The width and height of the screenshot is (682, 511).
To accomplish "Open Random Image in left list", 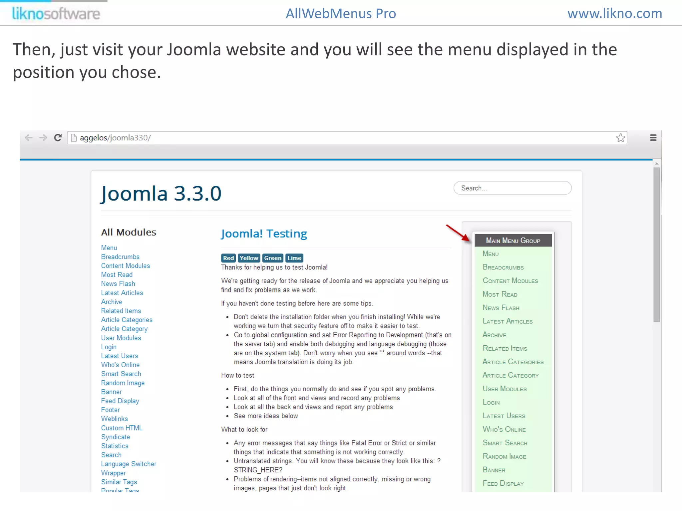I will point(123,383).
